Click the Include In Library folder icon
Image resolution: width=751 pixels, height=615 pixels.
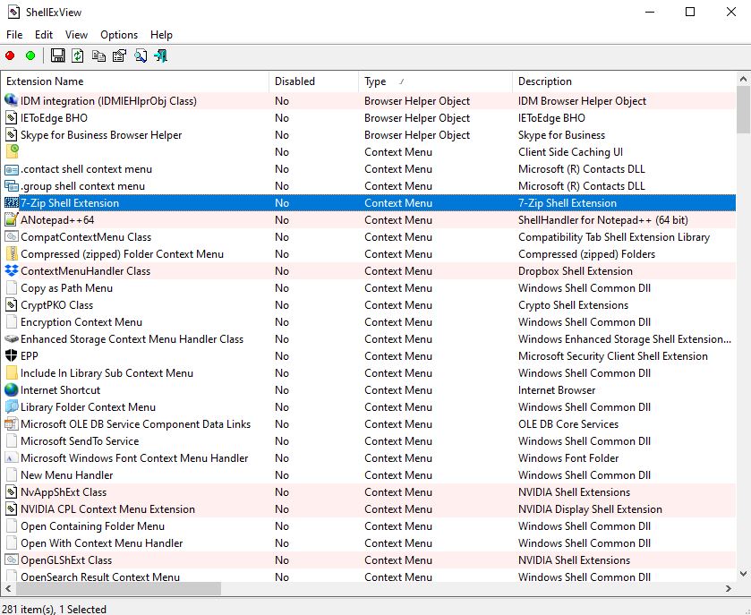click(12, 373)
